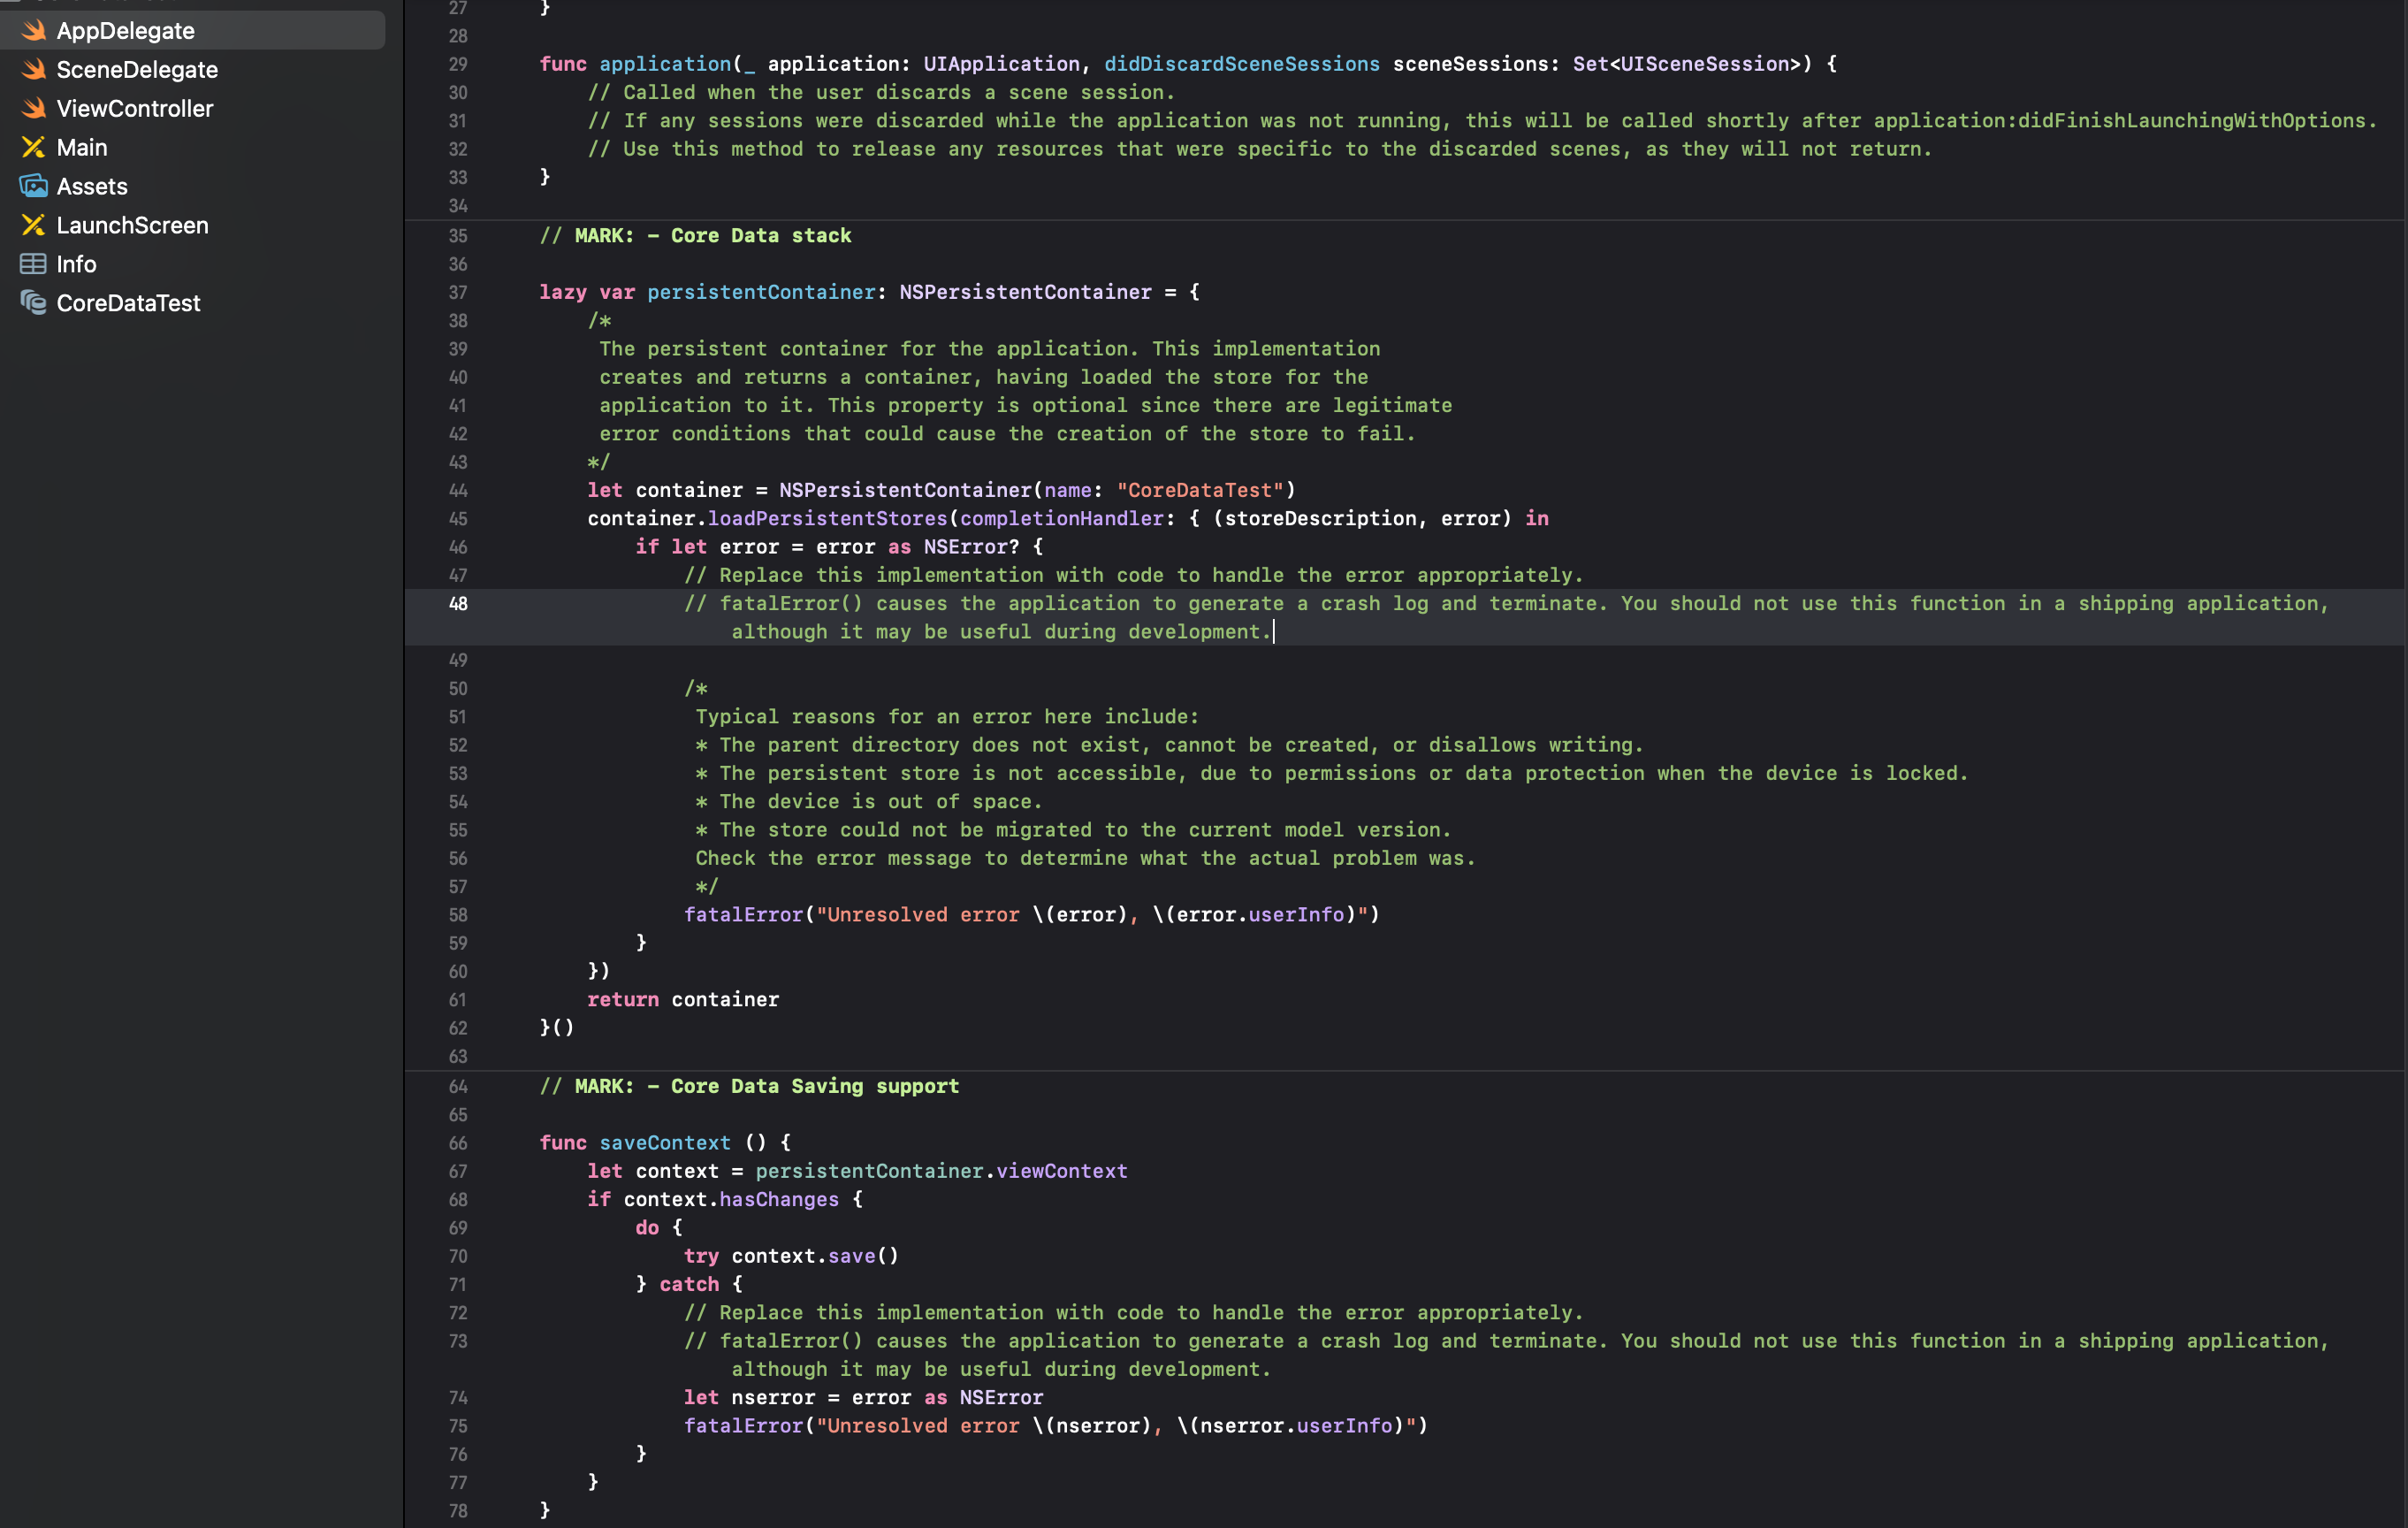The width and height of the screenshot is (2408, 1528).
Task: Click 'try context.save()' line
Action: [x=791, y=1256]
